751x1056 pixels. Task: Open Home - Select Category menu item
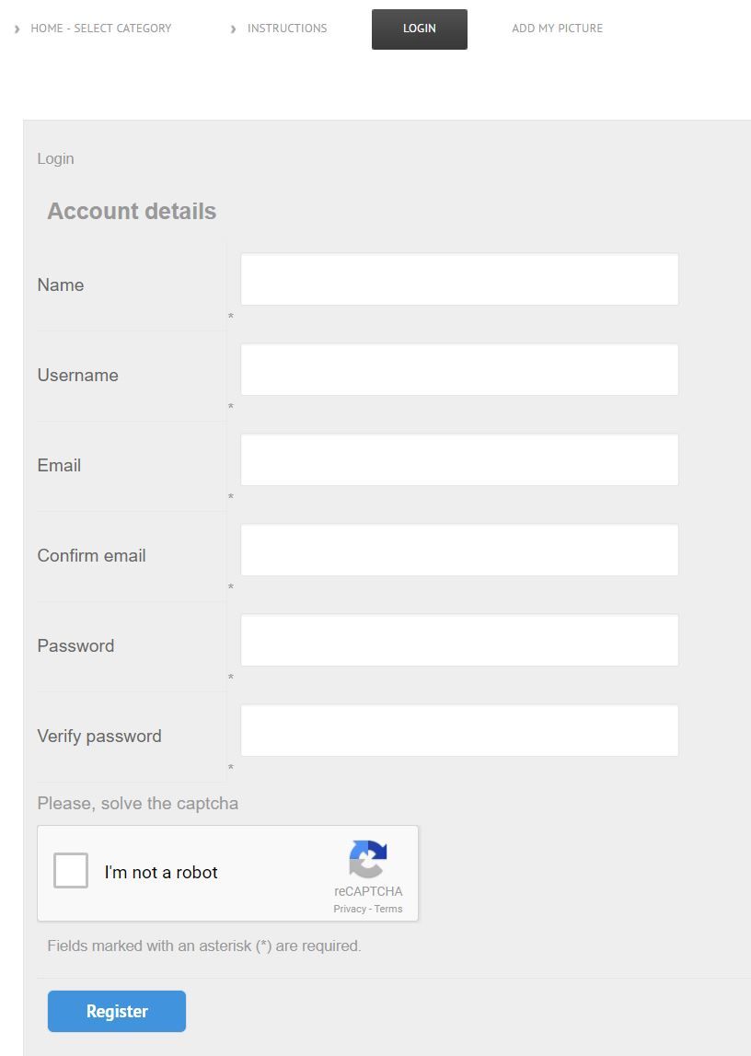click(100, 29)
